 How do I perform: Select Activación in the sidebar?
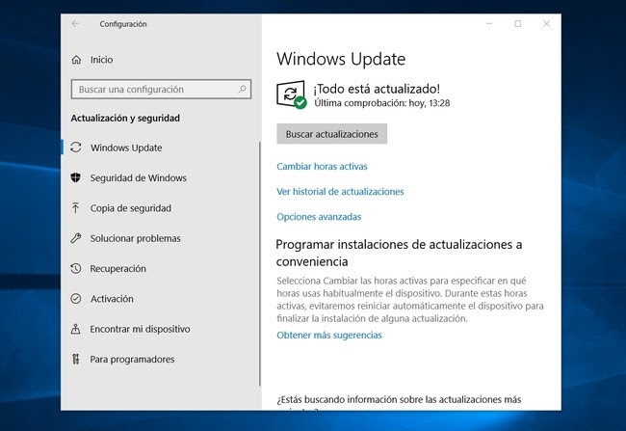point(112,299)
